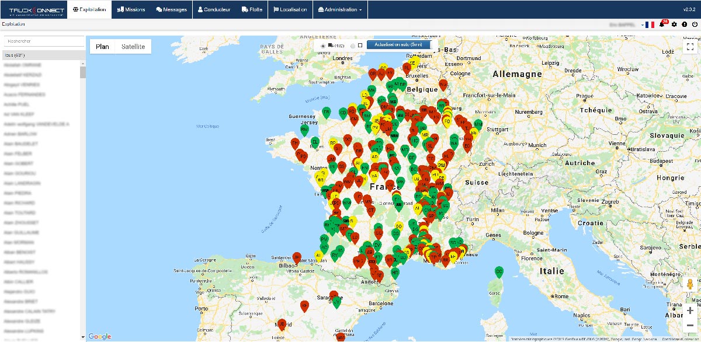The image size is (701, 342).
Task: Select the green marker on Jersey
Action: 304,130
